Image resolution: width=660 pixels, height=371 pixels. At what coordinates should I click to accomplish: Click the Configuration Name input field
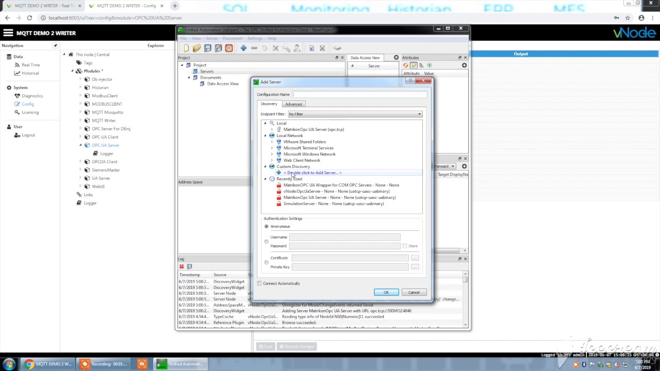[359, 95]
